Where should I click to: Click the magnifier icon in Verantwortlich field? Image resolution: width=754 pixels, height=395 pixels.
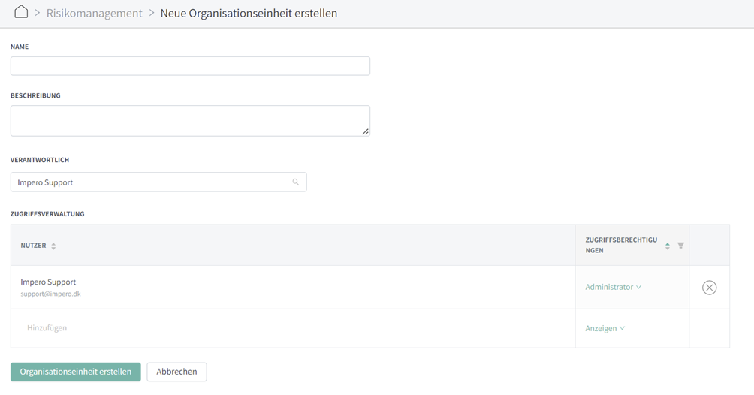296,182
